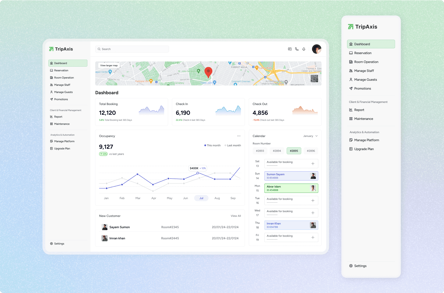Add booking for Tue 16 plus icon

(313, 201)
